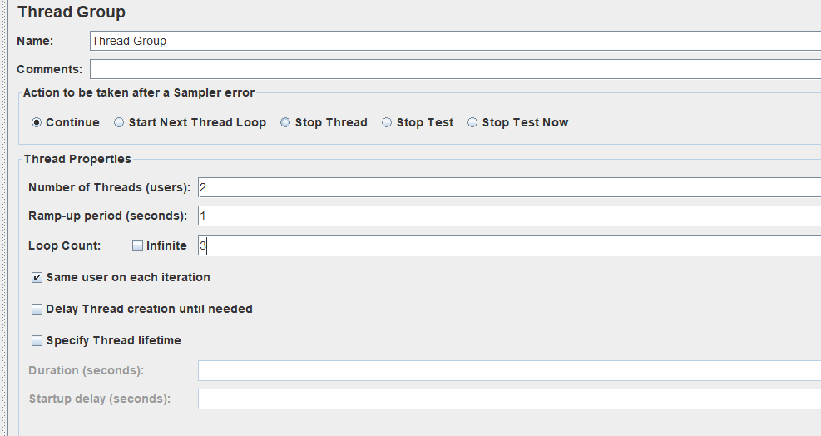The image size is (821, 436).
Task: Click the Name text field
Action: tap(454, 41)
